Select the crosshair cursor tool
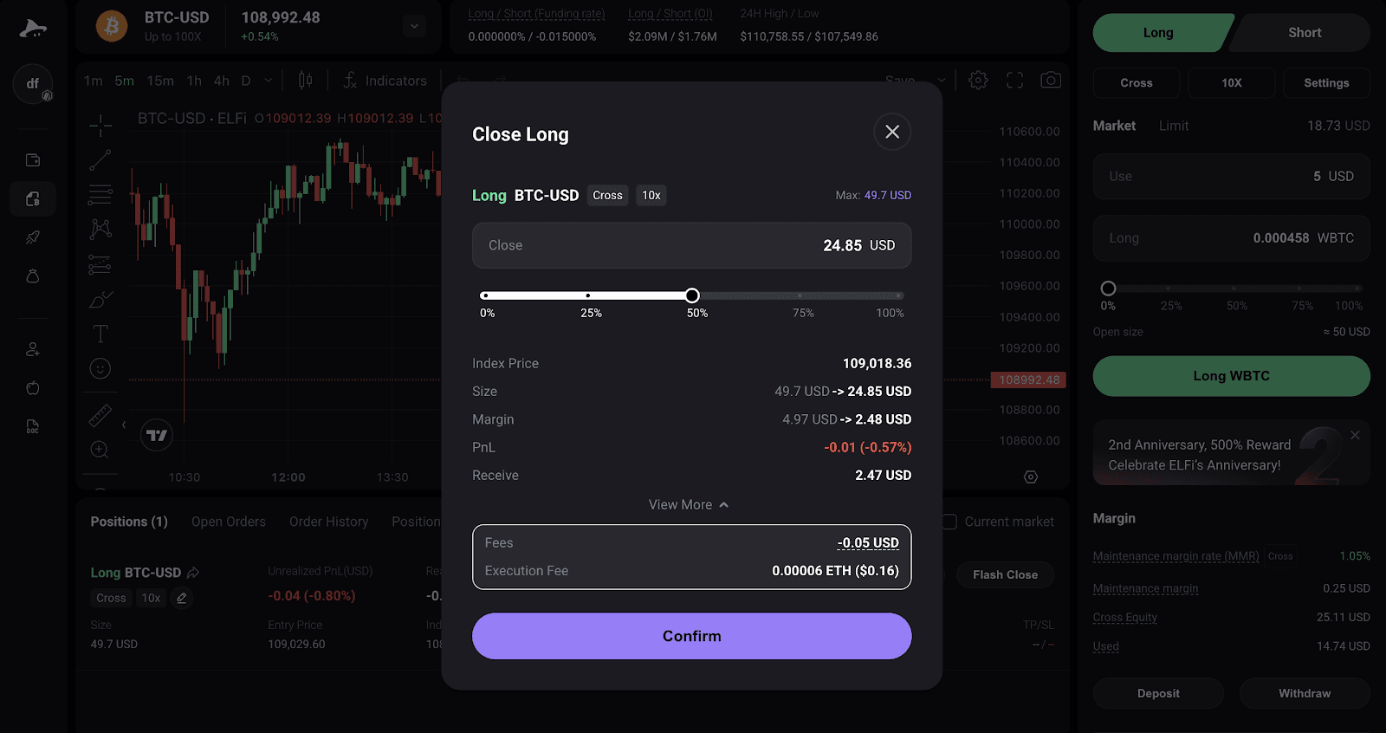 [x=100, y=126]
